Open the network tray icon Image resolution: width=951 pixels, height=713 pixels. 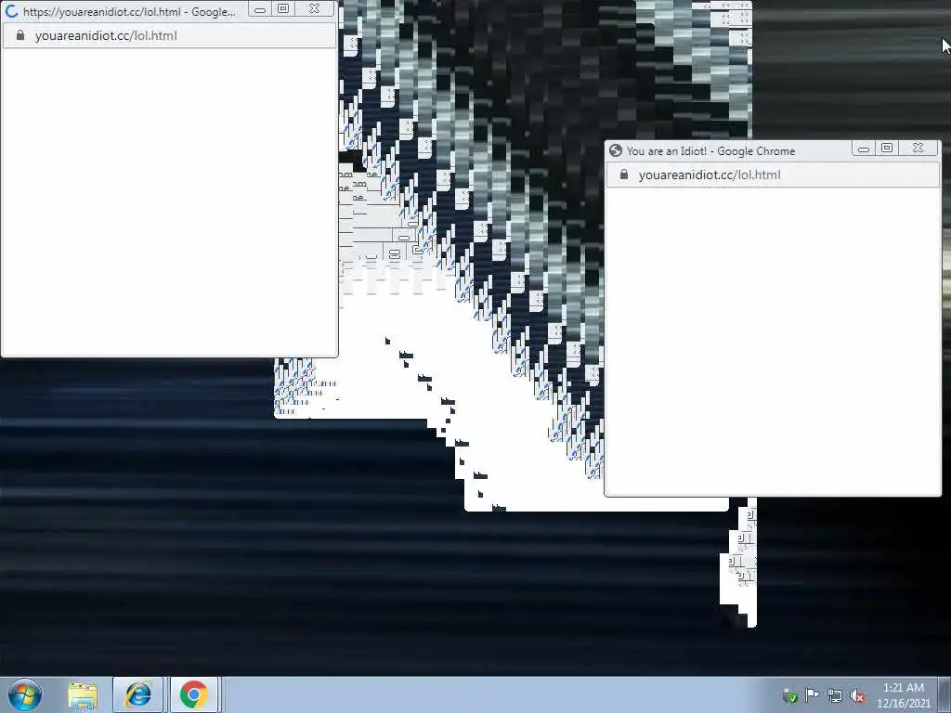(x=835, y=696)
